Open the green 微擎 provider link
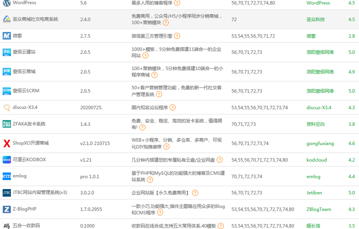 pos(311,36)
